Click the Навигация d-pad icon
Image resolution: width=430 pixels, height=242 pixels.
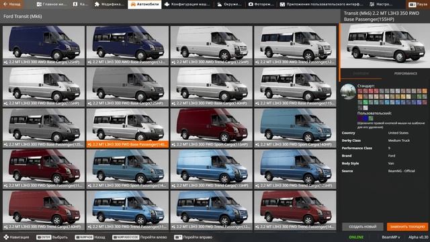point(6,237)
